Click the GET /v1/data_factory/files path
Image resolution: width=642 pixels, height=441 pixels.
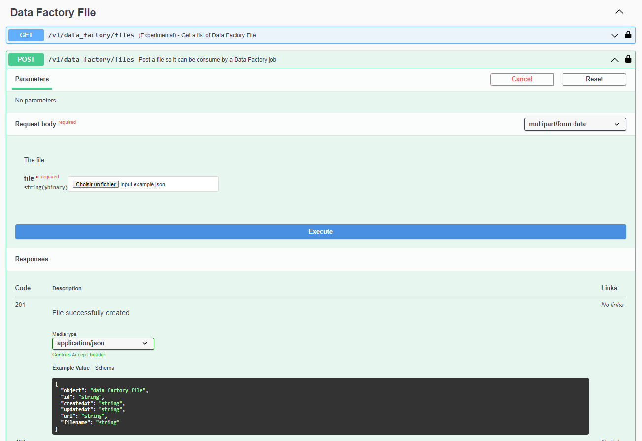pos(91,35)
